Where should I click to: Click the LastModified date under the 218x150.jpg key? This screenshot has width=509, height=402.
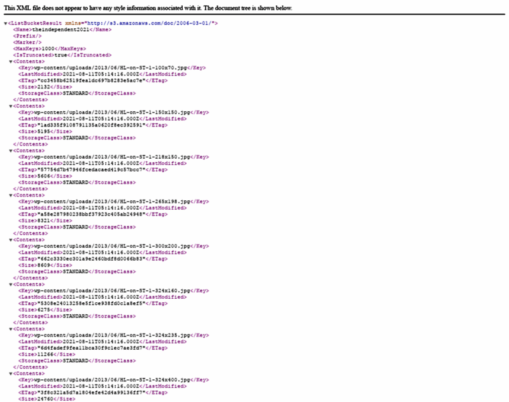click(x=100, y=163)
